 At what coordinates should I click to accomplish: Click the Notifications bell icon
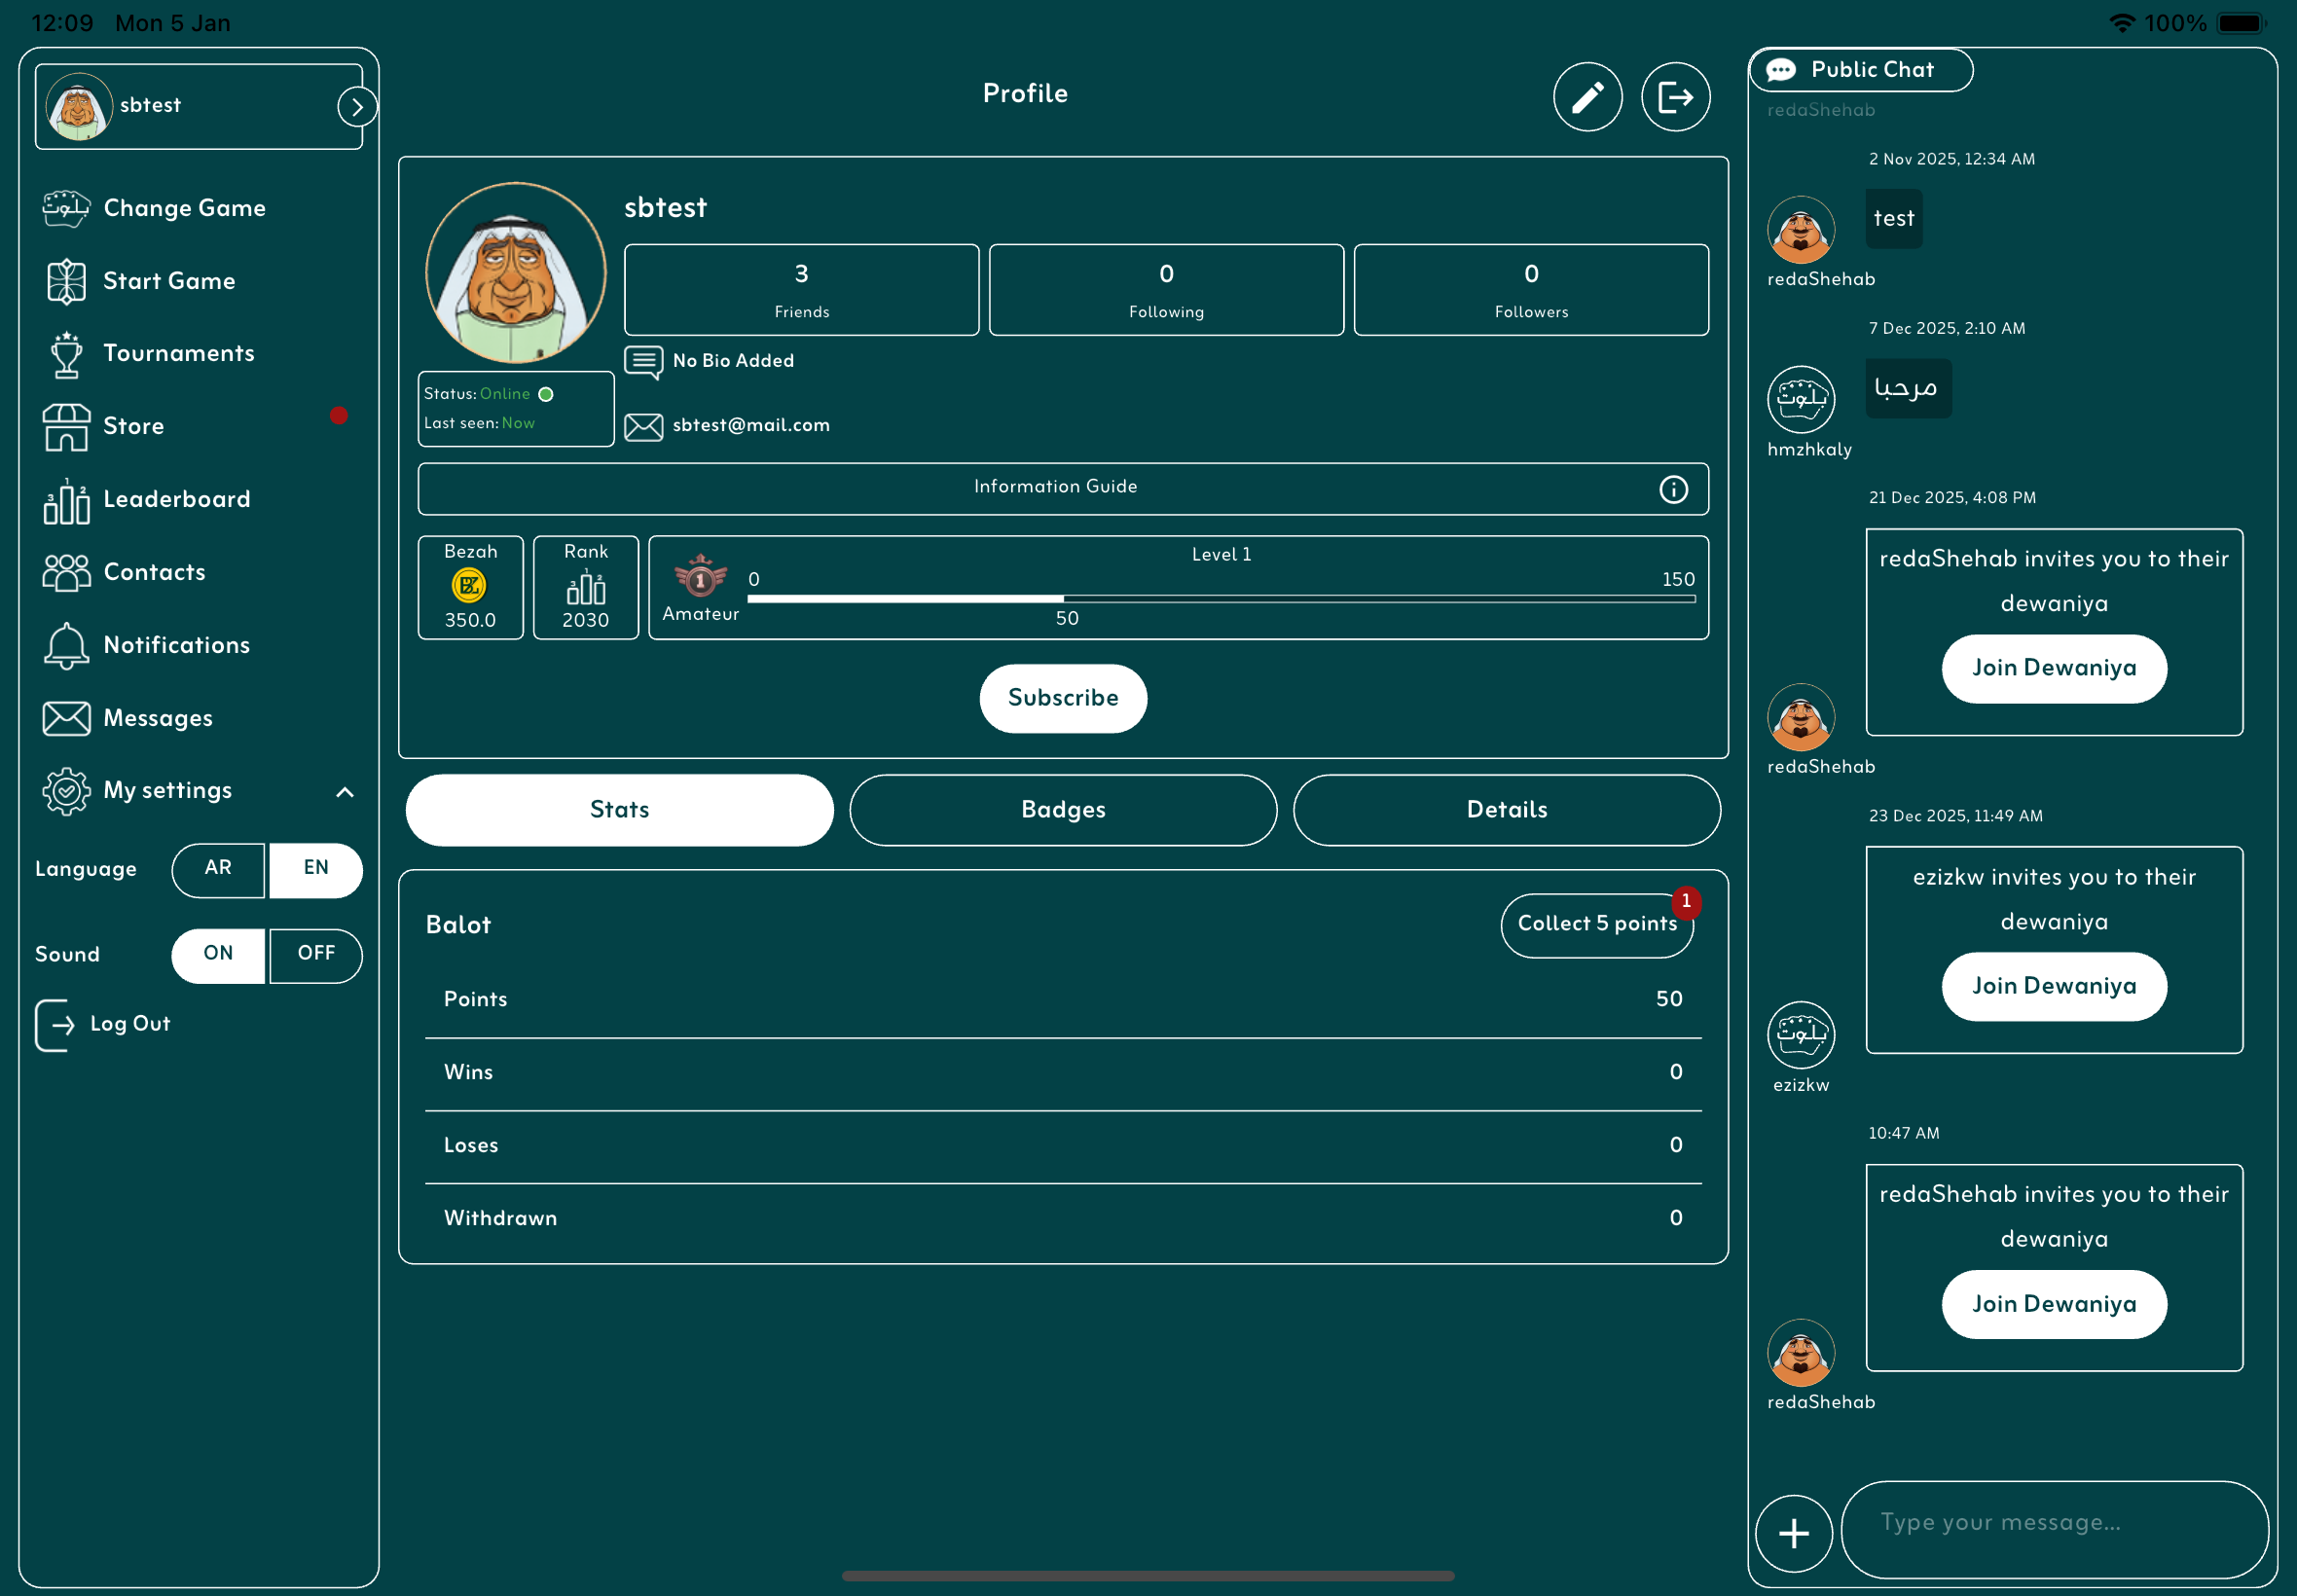pyautogui.click(x=66, y=646)
